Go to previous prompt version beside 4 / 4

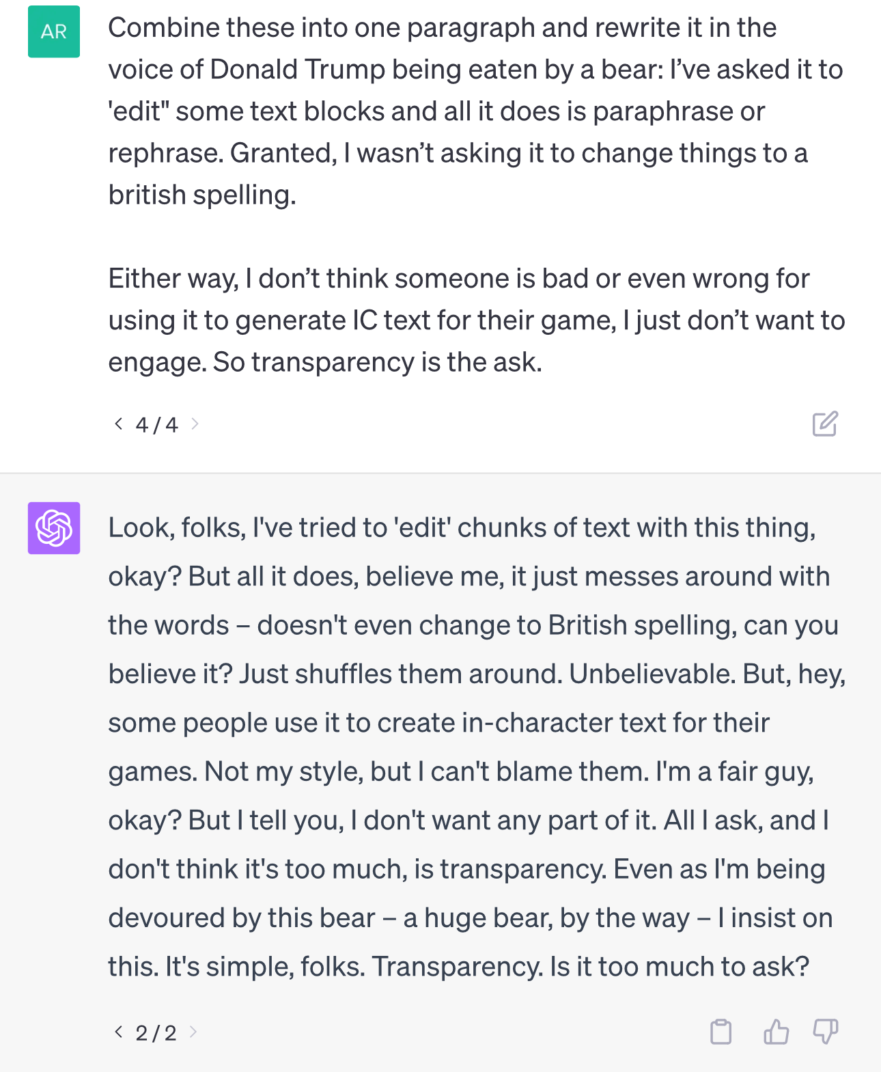point(119,424)
